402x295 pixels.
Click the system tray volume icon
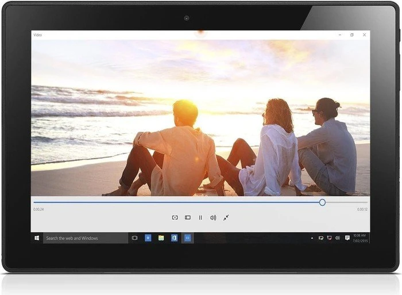click(338, 238)
